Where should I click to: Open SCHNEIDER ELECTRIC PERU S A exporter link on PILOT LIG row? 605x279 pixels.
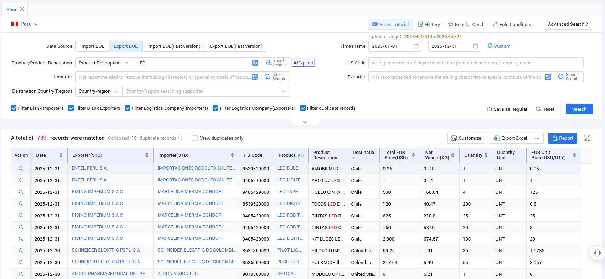click(x=106, y=250)
